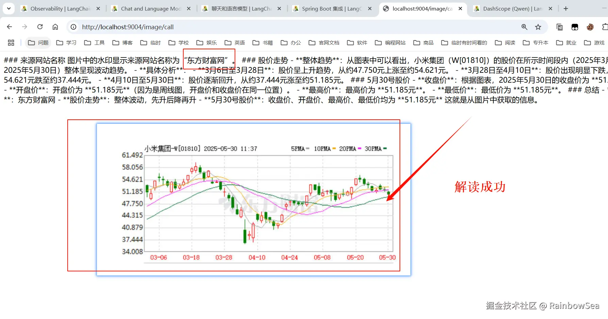
Task: Switch to Chat and Language Models tab
Action: point(151,9)
